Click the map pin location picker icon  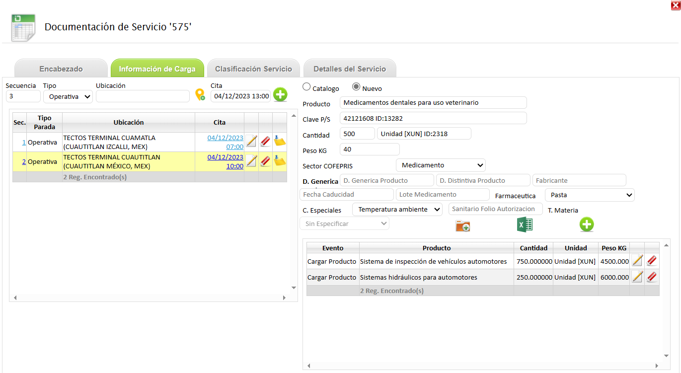(200, 95)
